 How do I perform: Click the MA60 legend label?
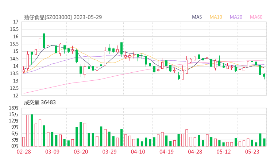tap(256, 17)
